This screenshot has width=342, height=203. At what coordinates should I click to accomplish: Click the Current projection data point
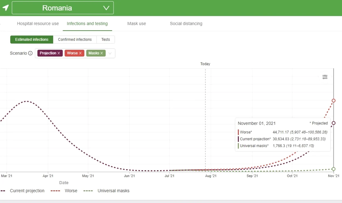click(334, 123)
